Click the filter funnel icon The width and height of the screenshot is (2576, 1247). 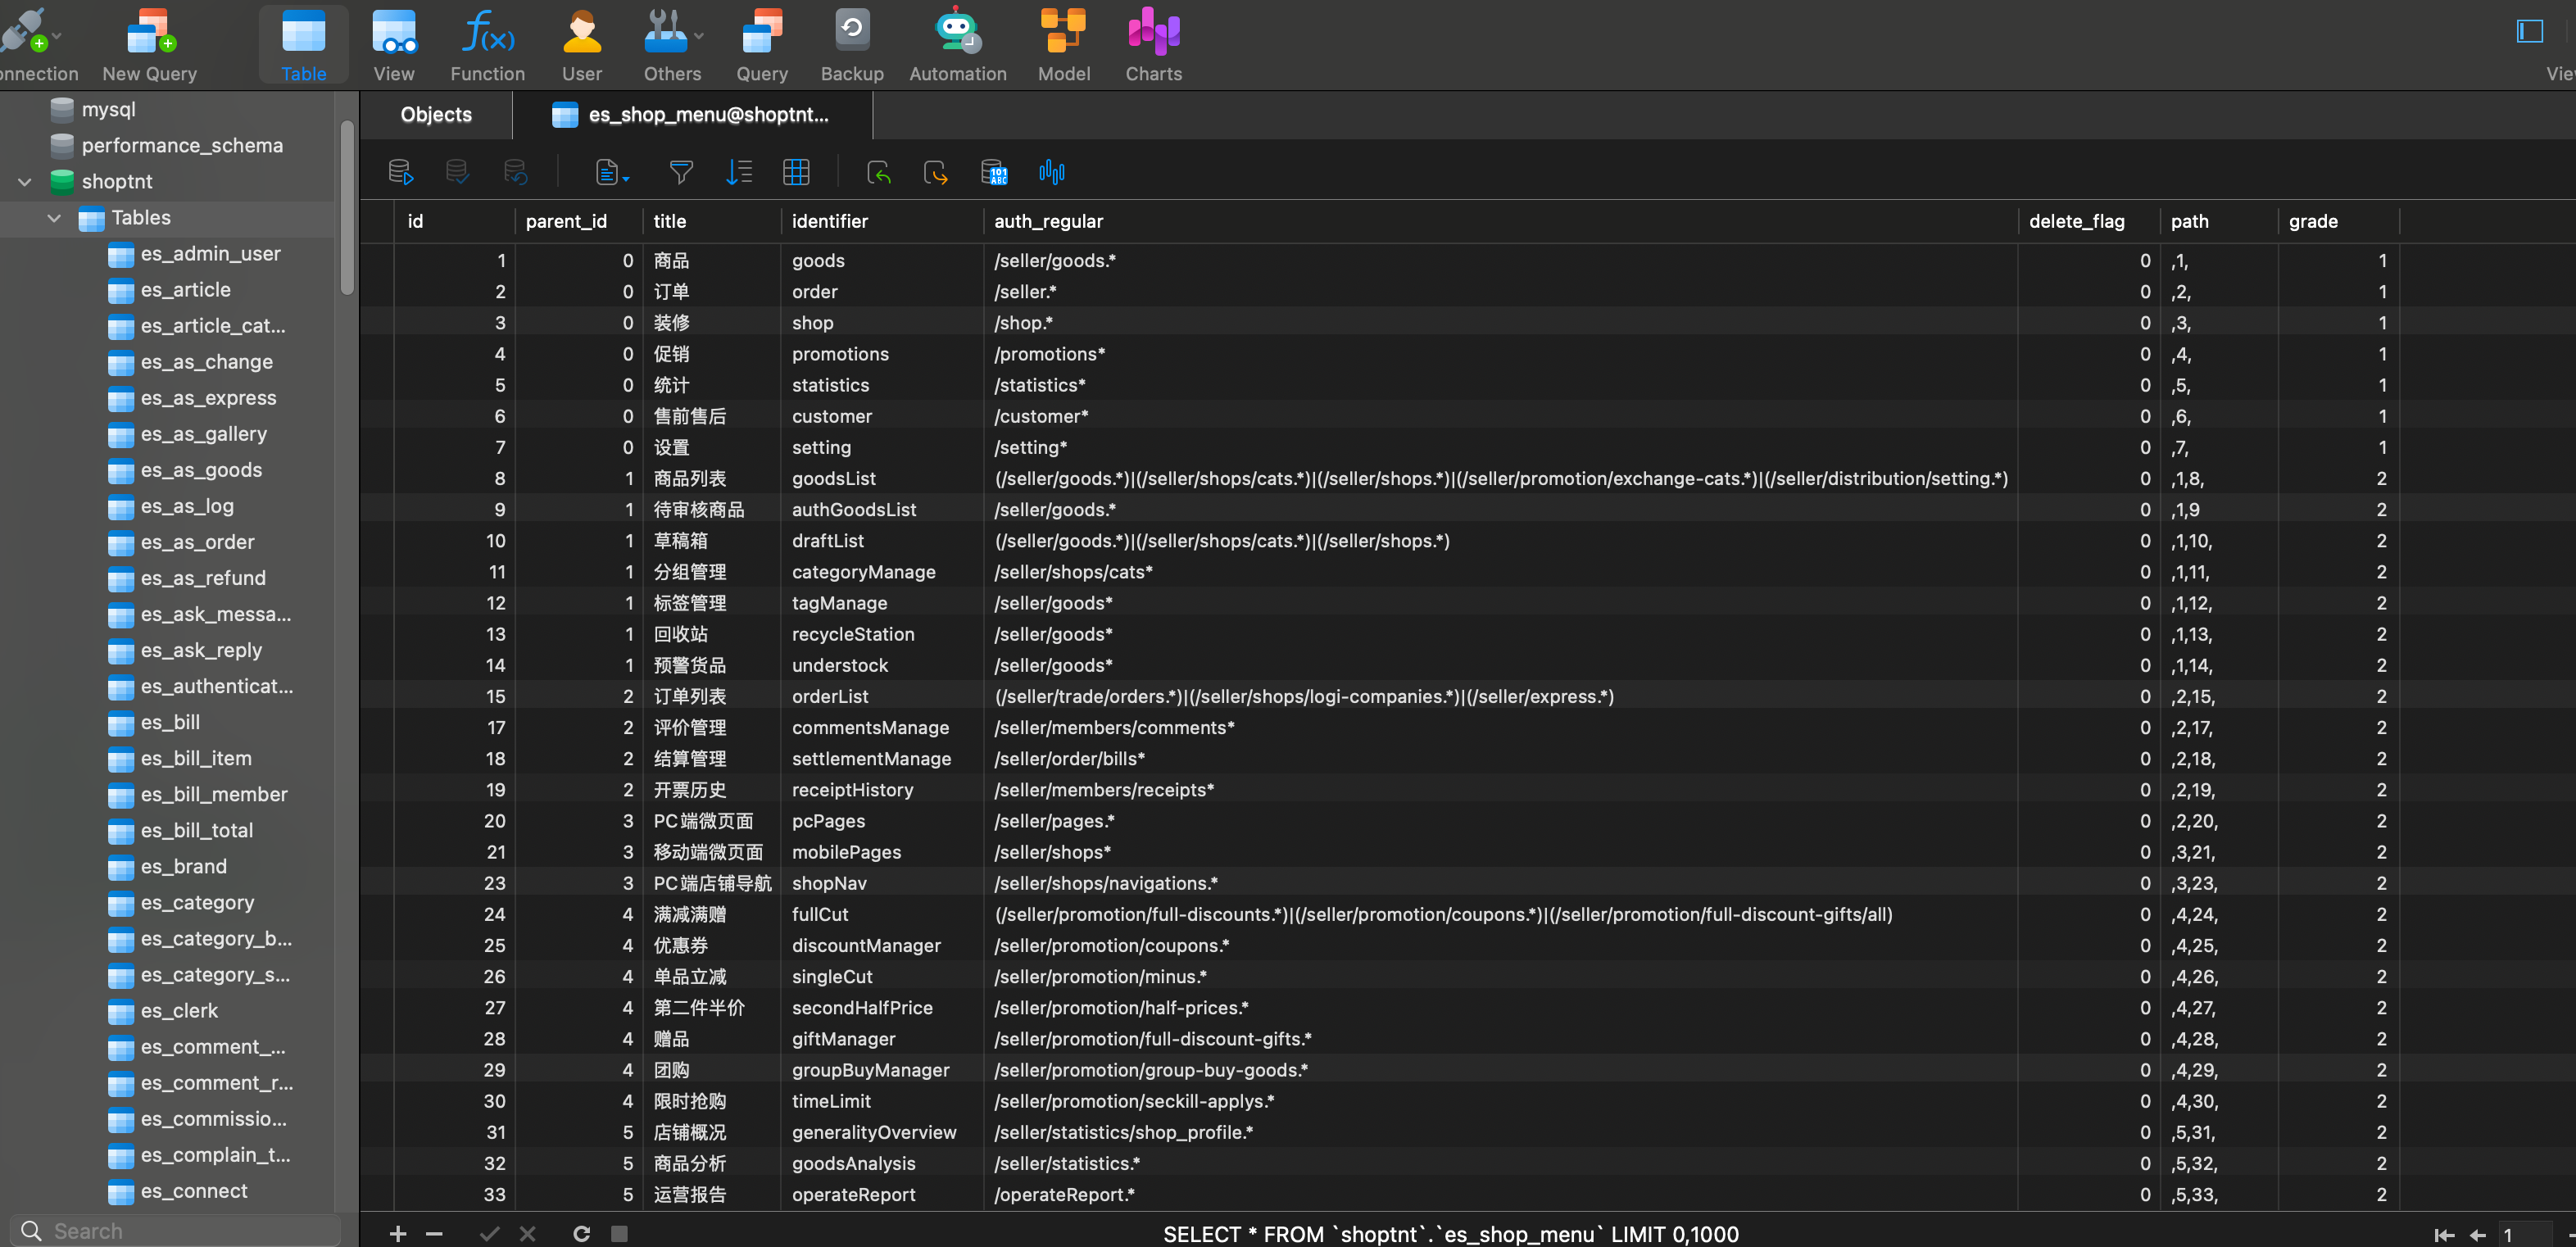tap(681, 172)
